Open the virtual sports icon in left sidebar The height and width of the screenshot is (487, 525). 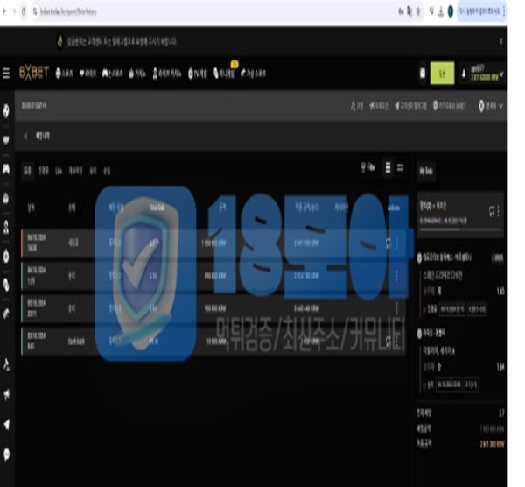(6, 314)
